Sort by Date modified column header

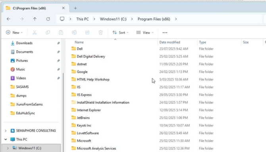[x=170, y=42]
